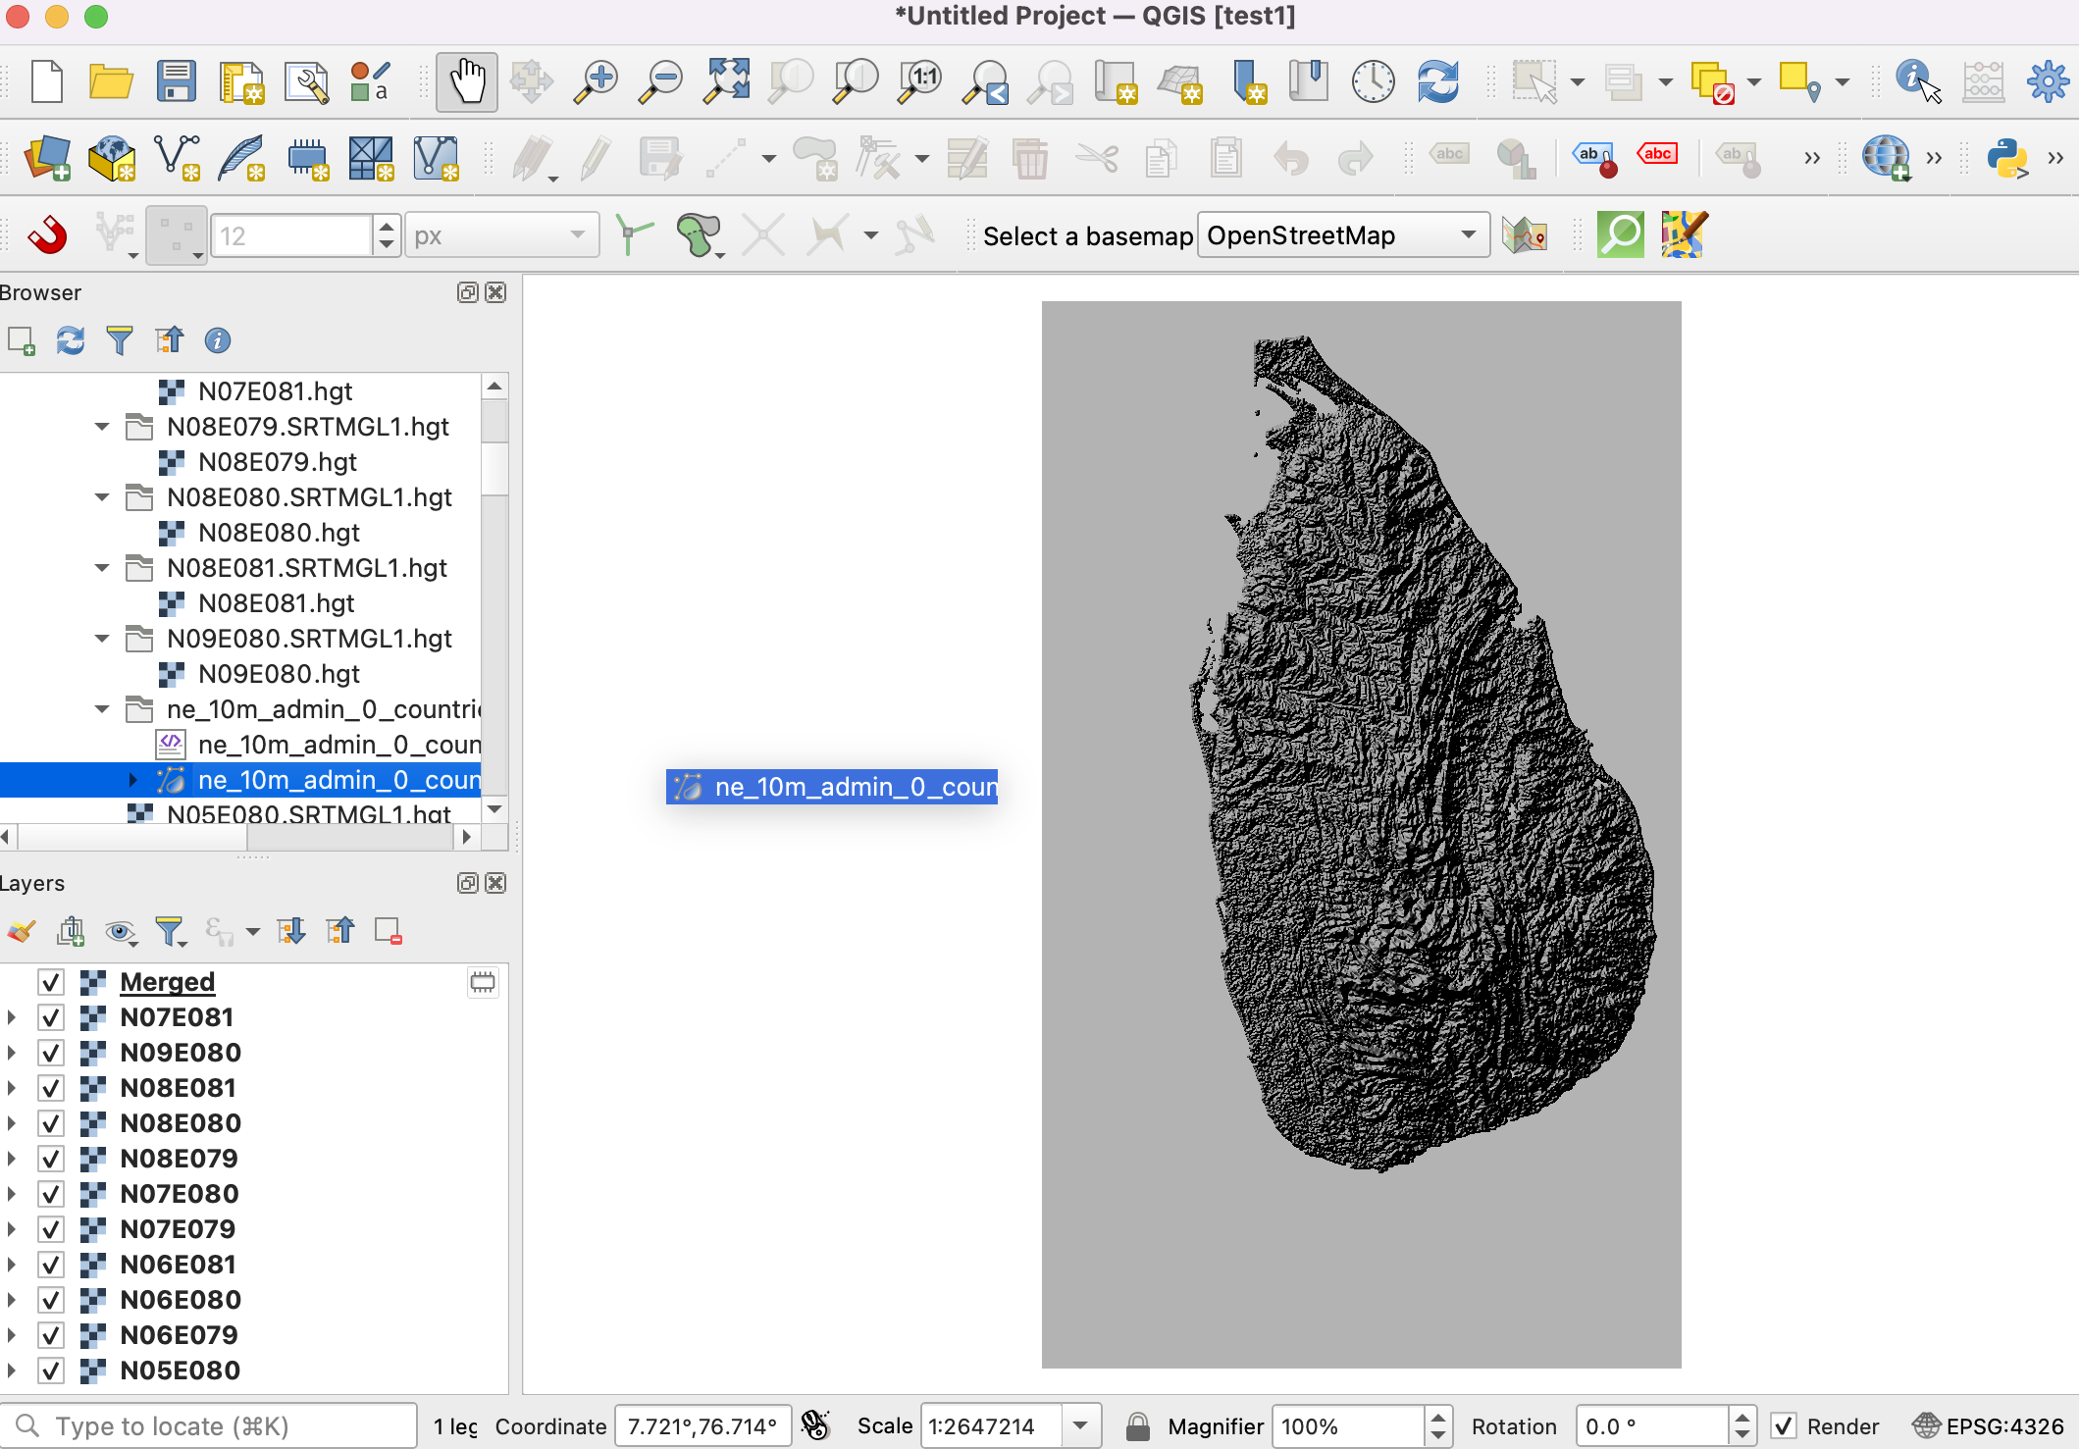Enable snapping with the magnet icon
The width and height of the screenshot is (2079, 1449).
pyautogui.click(x=46, y=235)
